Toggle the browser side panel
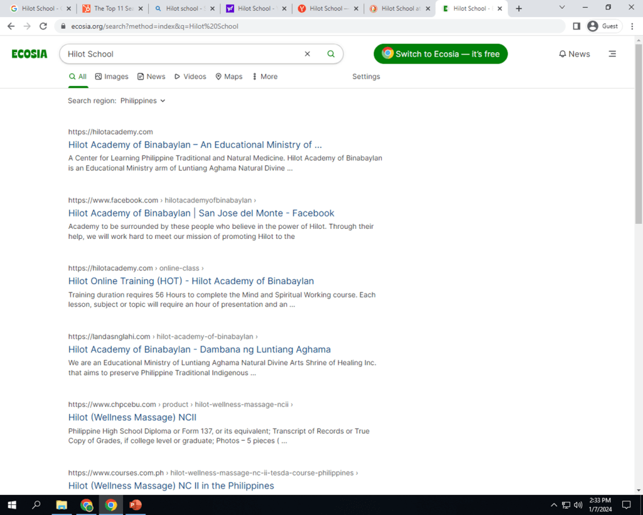 (576, 26)
